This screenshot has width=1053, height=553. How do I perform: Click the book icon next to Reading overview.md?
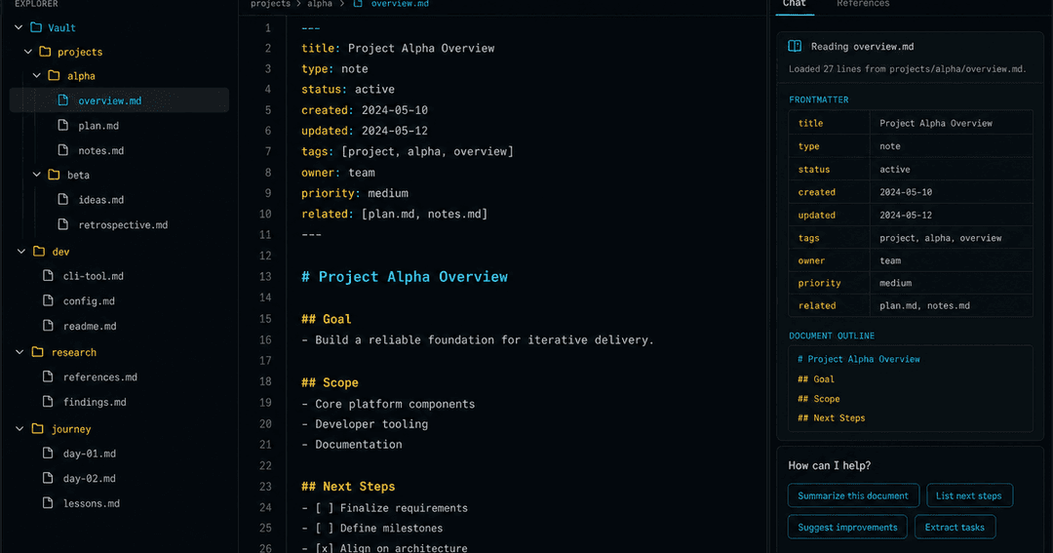pyautogui.click(x=795, y=47)
